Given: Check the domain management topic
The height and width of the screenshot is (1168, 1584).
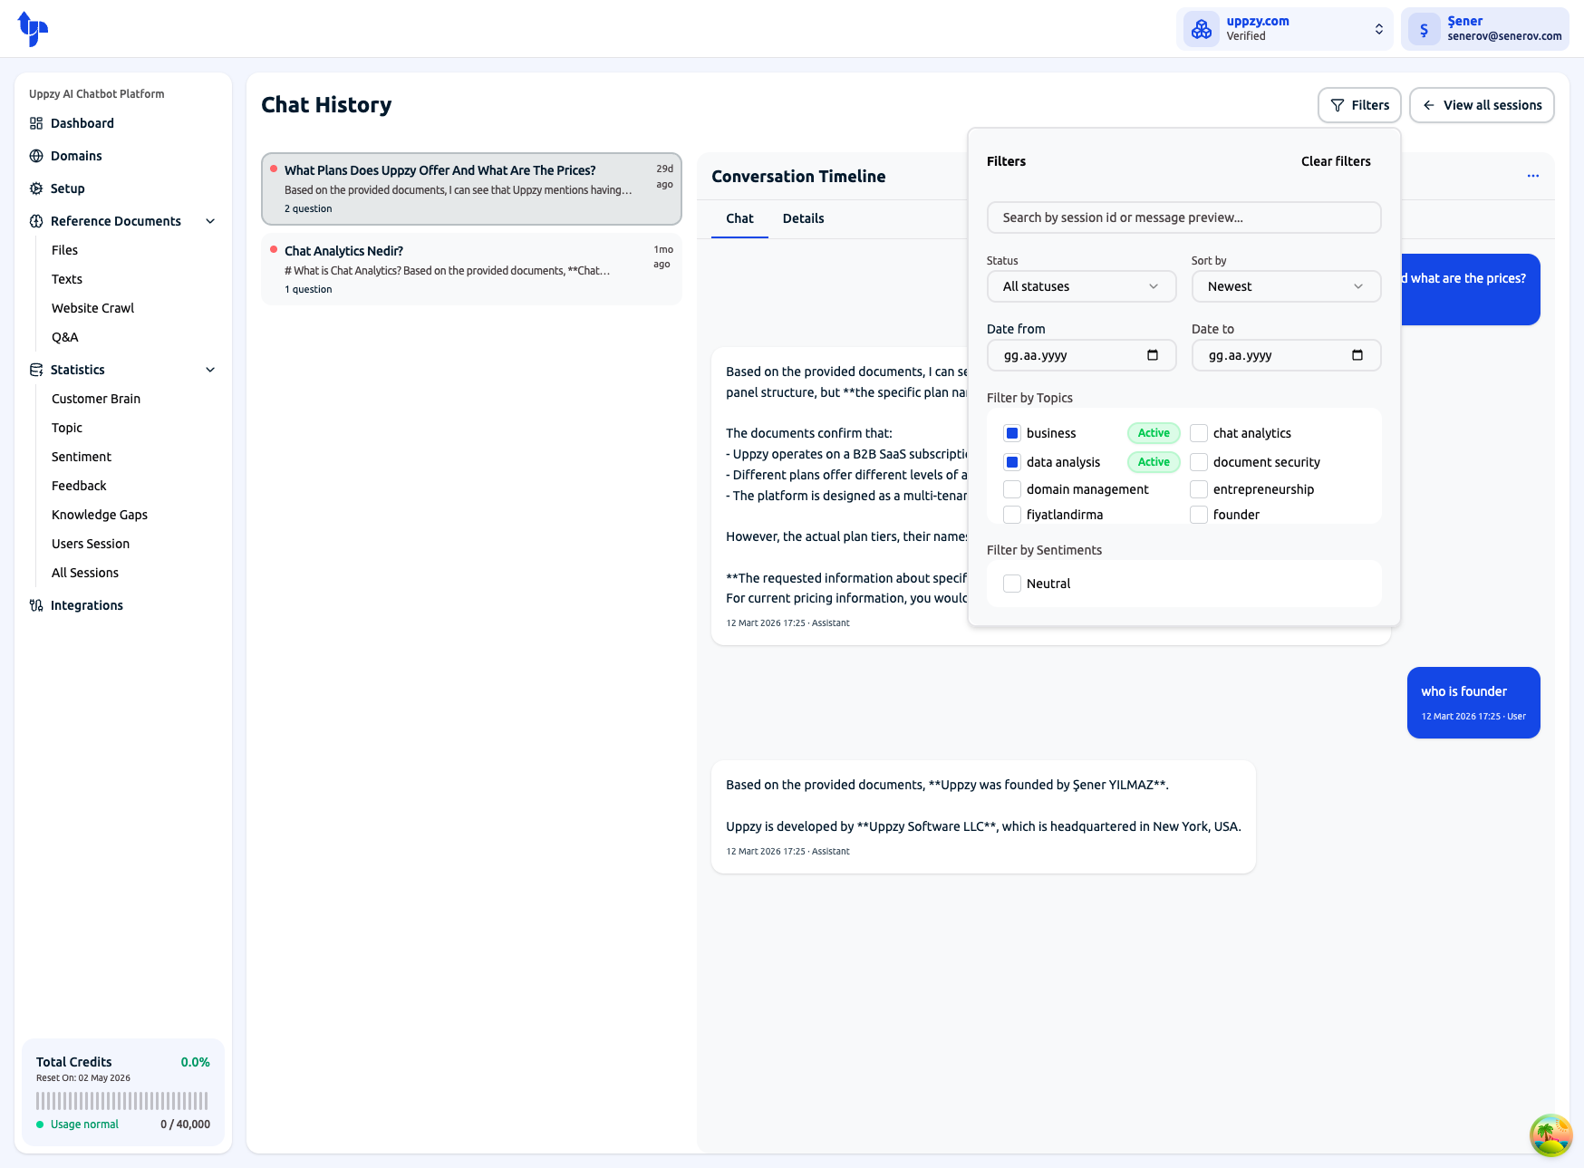Looking at the screenshot, I should (x=1012, y=489).
